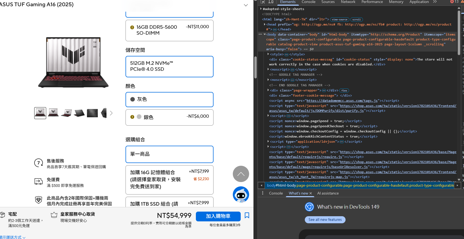This screenshot has width=464, height=239.
Task: Select the laptop bottom-panel thumbnail
Action: (92, 113)
